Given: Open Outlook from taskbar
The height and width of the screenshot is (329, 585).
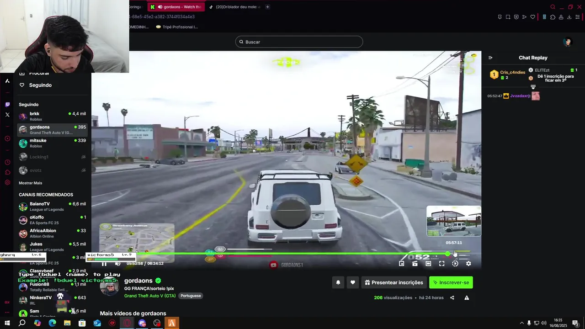Looking at the screenshot, I should pyautogui.click(x=97, y=323).
